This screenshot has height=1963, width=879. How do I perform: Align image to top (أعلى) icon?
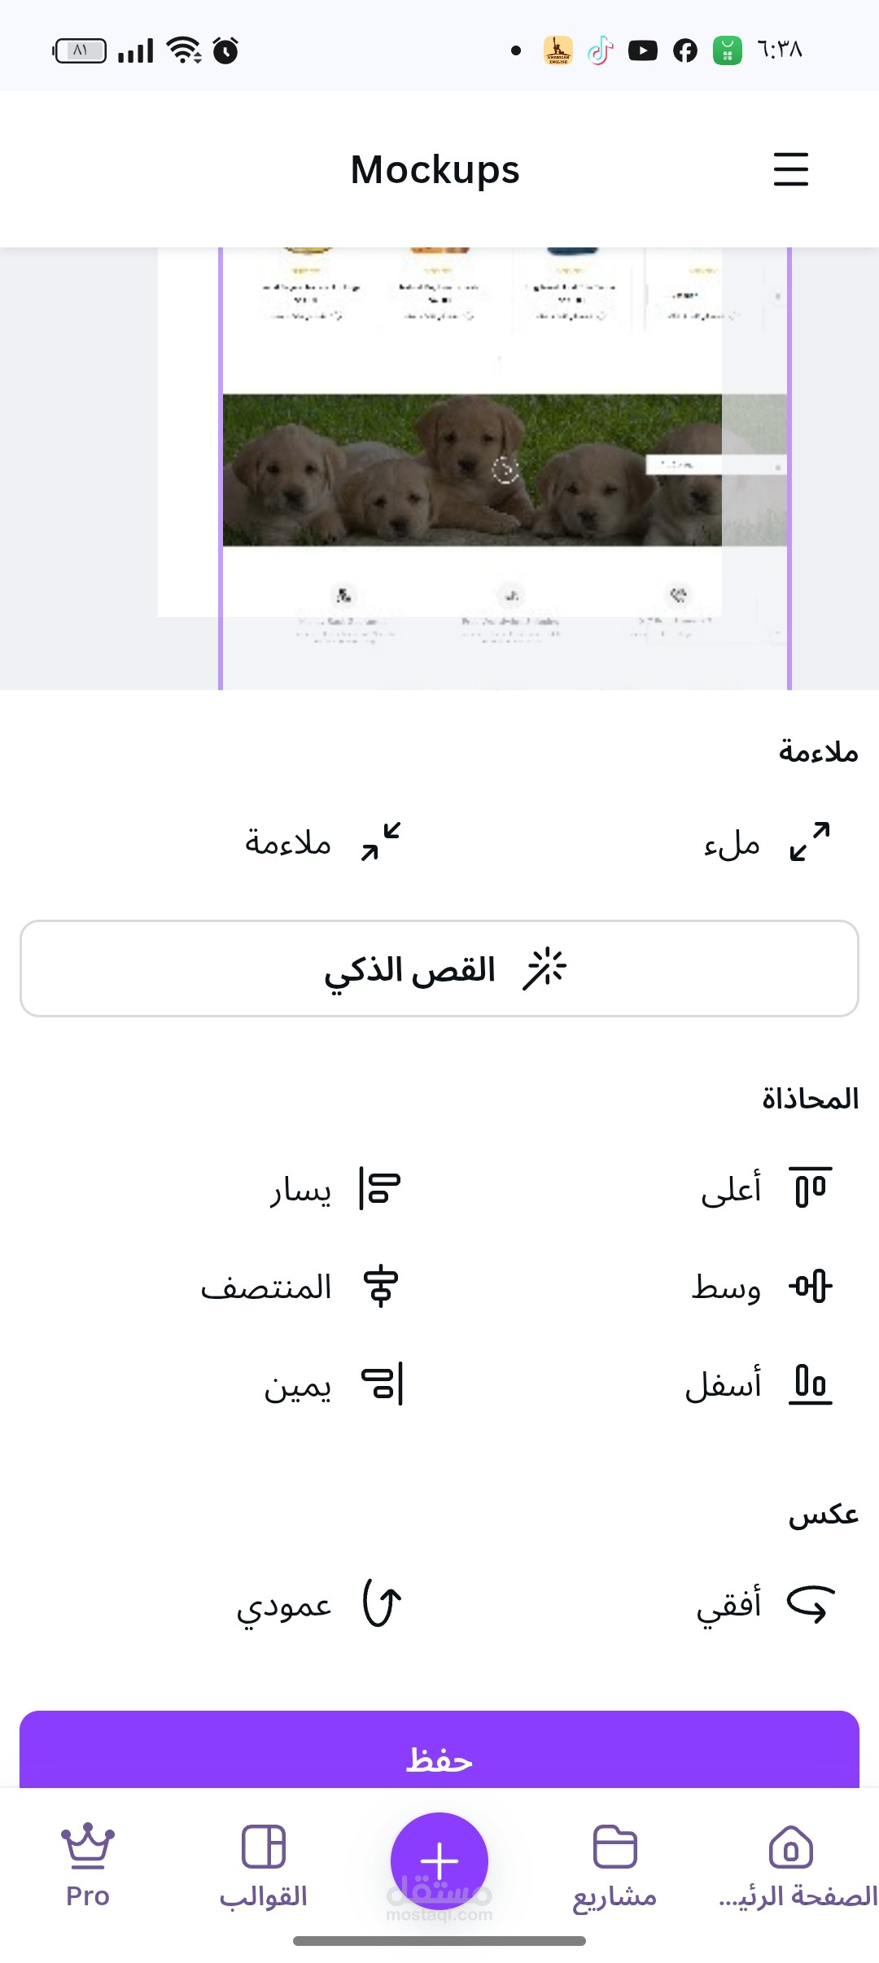[x=811, y=1188]
